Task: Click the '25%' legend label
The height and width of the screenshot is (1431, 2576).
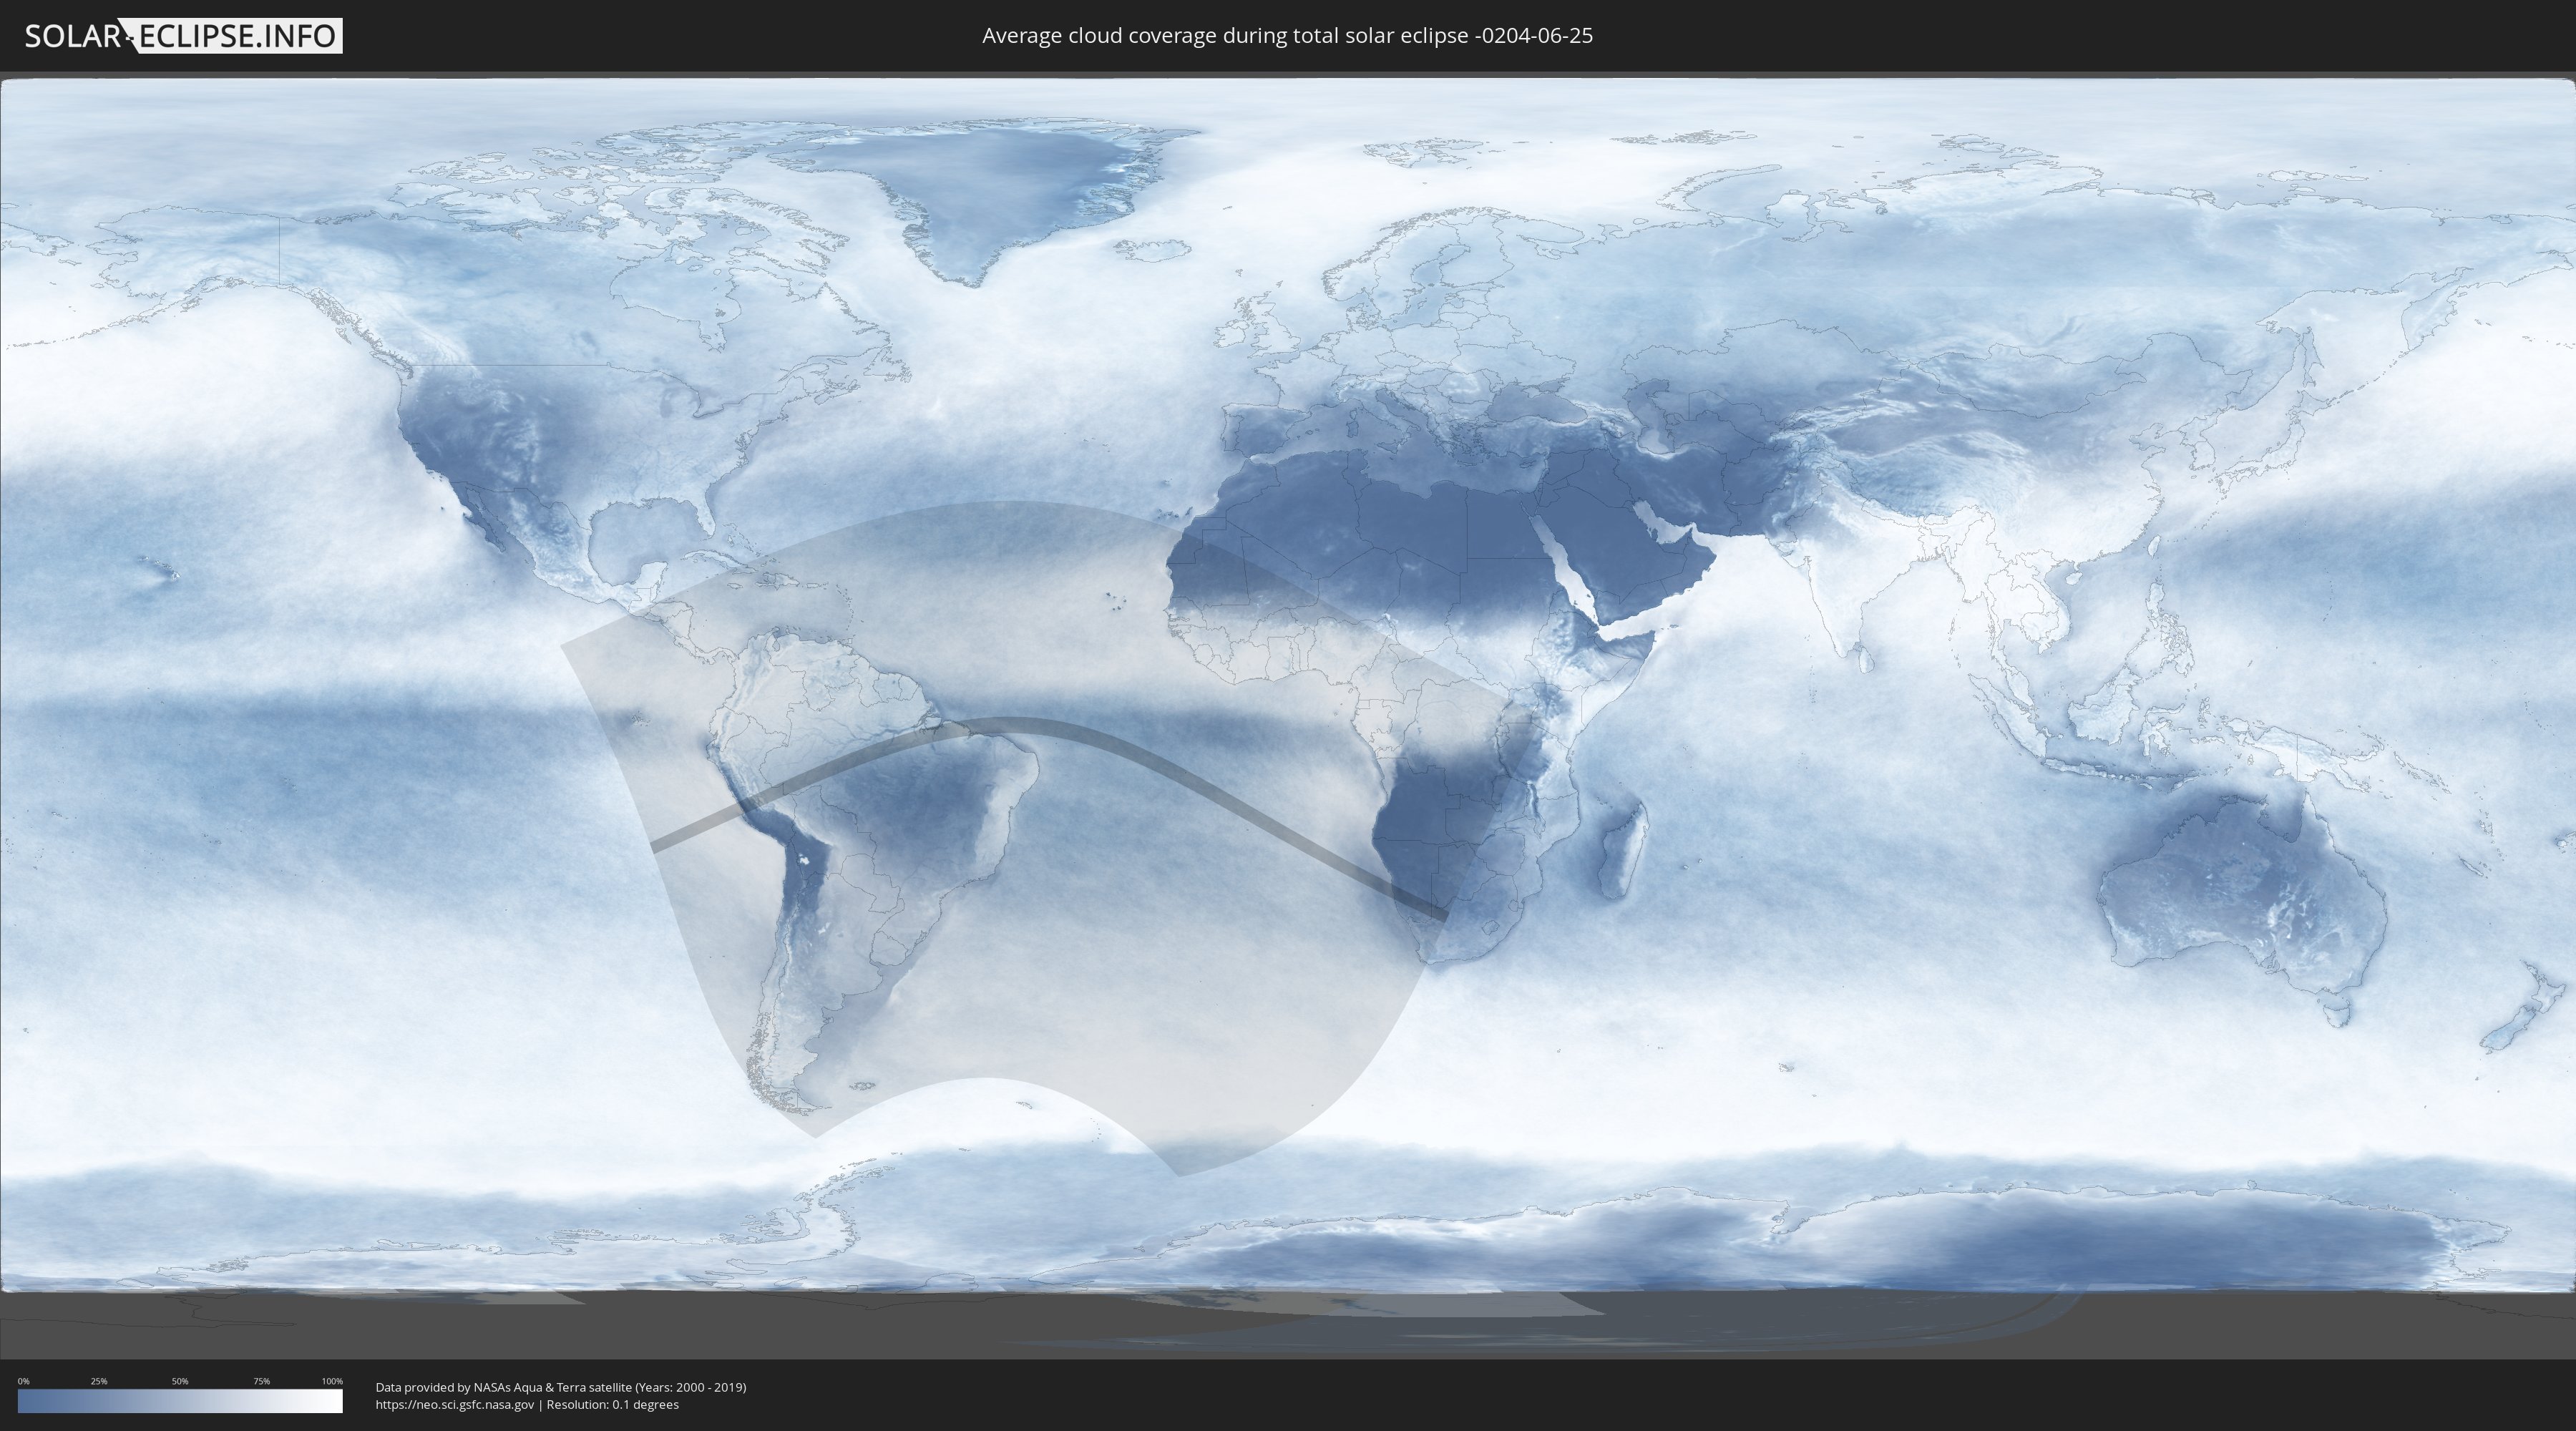Action: coord(99,1381)
